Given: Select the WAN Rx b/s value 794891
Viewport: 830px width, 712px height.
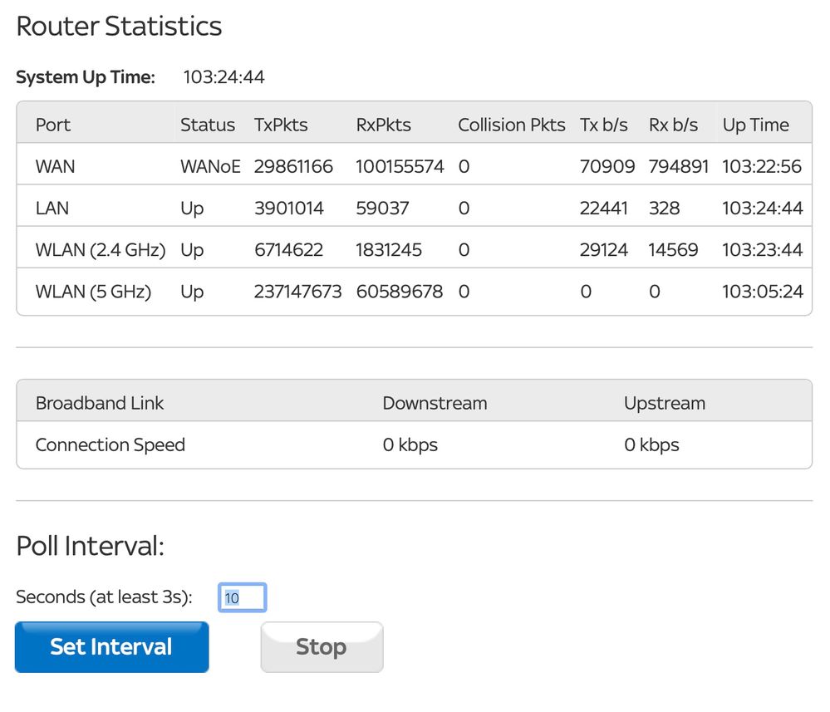Looking at the screenshot, I should coord(678,166).
